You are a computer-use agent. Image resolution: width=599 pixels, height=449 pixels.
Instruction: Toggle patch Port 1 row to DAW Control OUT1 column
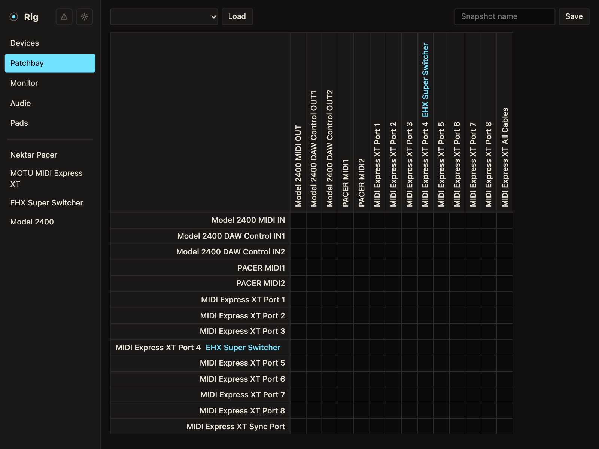[x=314, y=300]
